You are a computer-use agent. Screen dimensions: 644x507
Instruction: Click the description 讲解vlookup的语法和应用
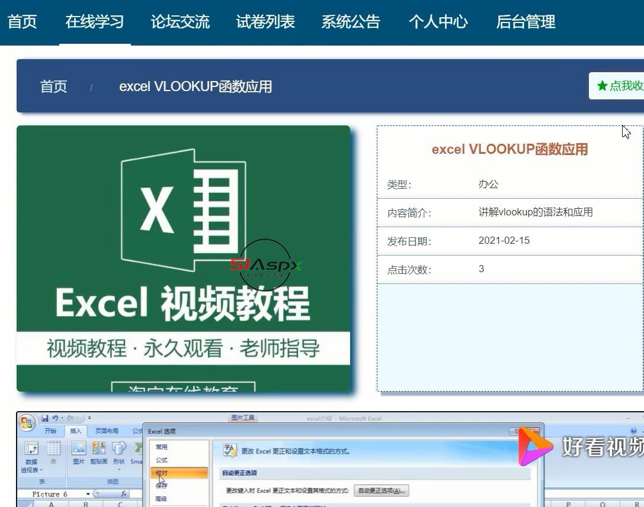click(536, 212)
